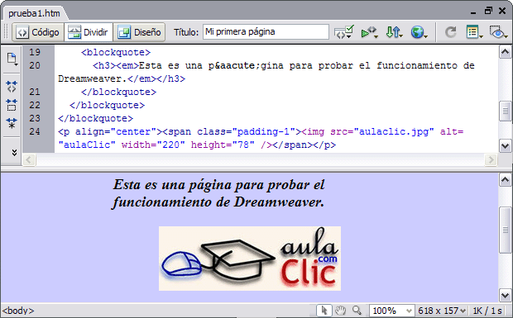Open the File Management arrows icon
Image resolution: width=513 pixels, height=318 pixels.
pos(394,32)
